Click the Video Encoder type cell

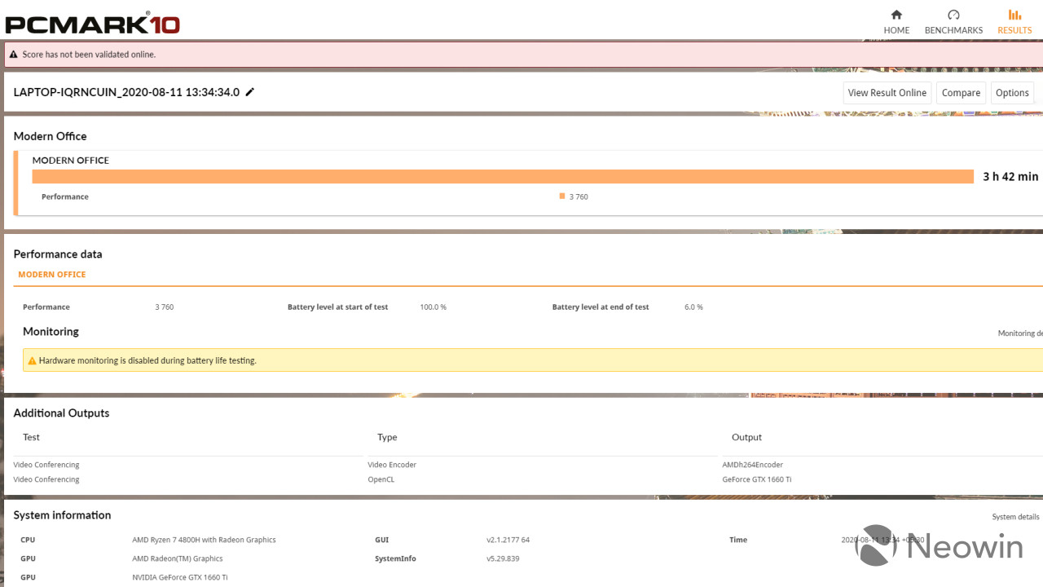pyautogui.click(x=392, y=465)
